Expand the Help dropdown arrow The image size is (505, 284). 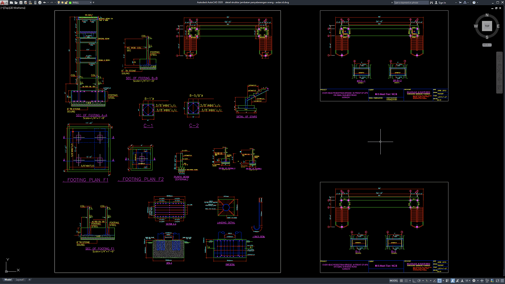click(x=477, y=2)
